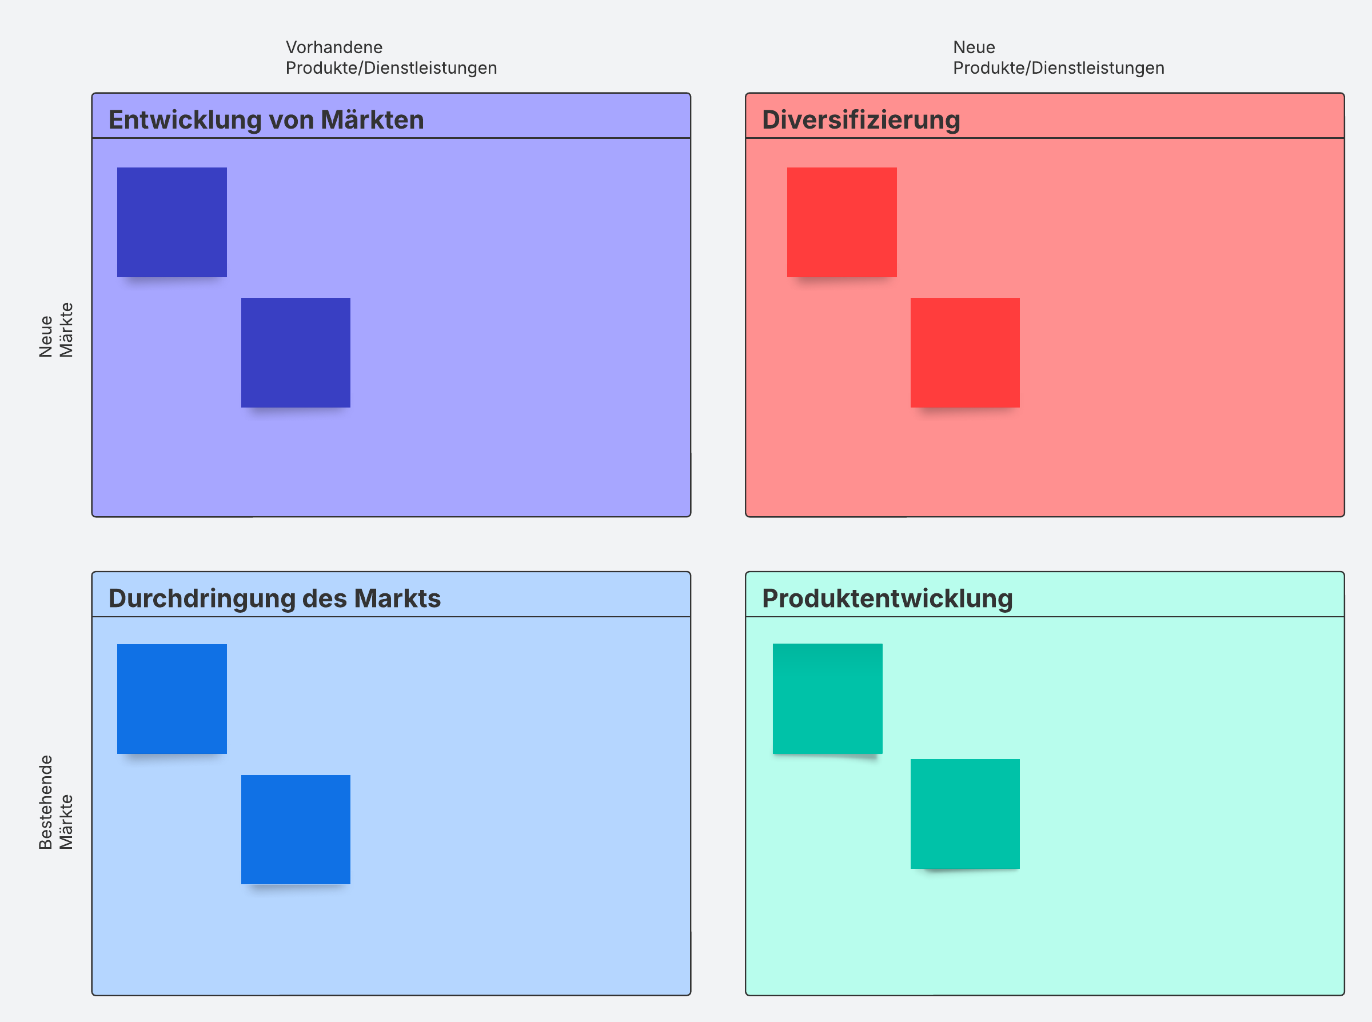Click the lower red sticky note
The width and height of the screenshot is (1372, 1022).
[x=965, y=353]
